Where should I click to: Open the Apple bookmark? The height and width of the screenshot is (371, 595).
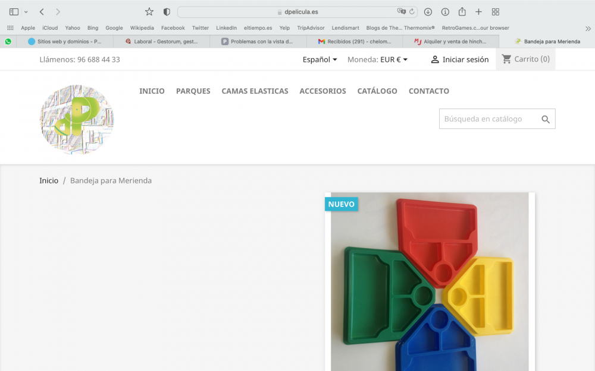28,28
